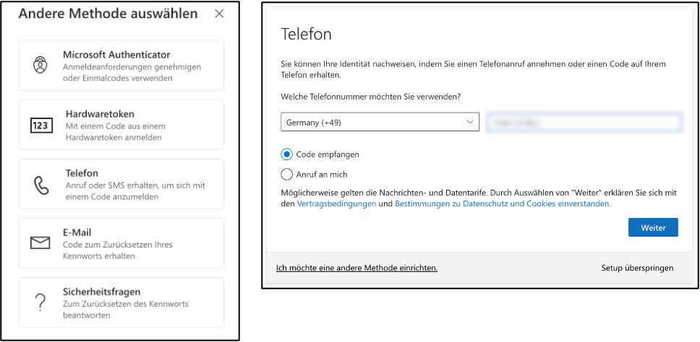
Task: Select the Code empfangen radio button
Action: pyautogui.click(x=286, y=154)
